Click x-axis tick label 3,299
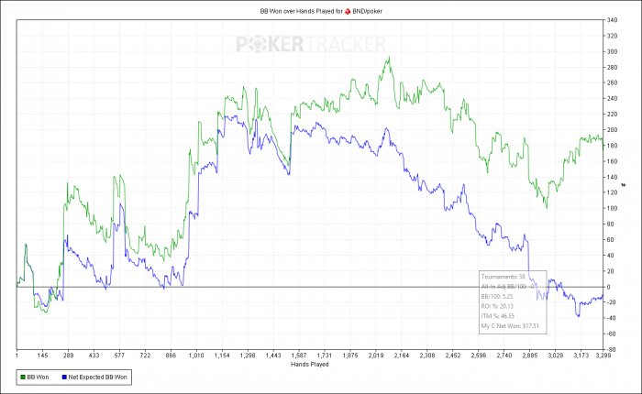 point(603,356)
